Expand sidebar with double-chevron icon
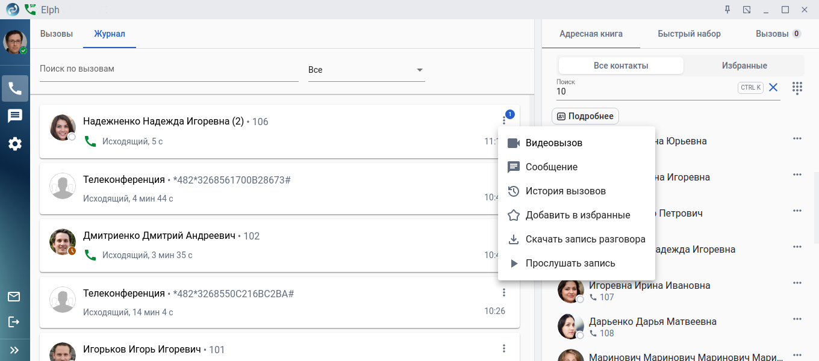 14,350
